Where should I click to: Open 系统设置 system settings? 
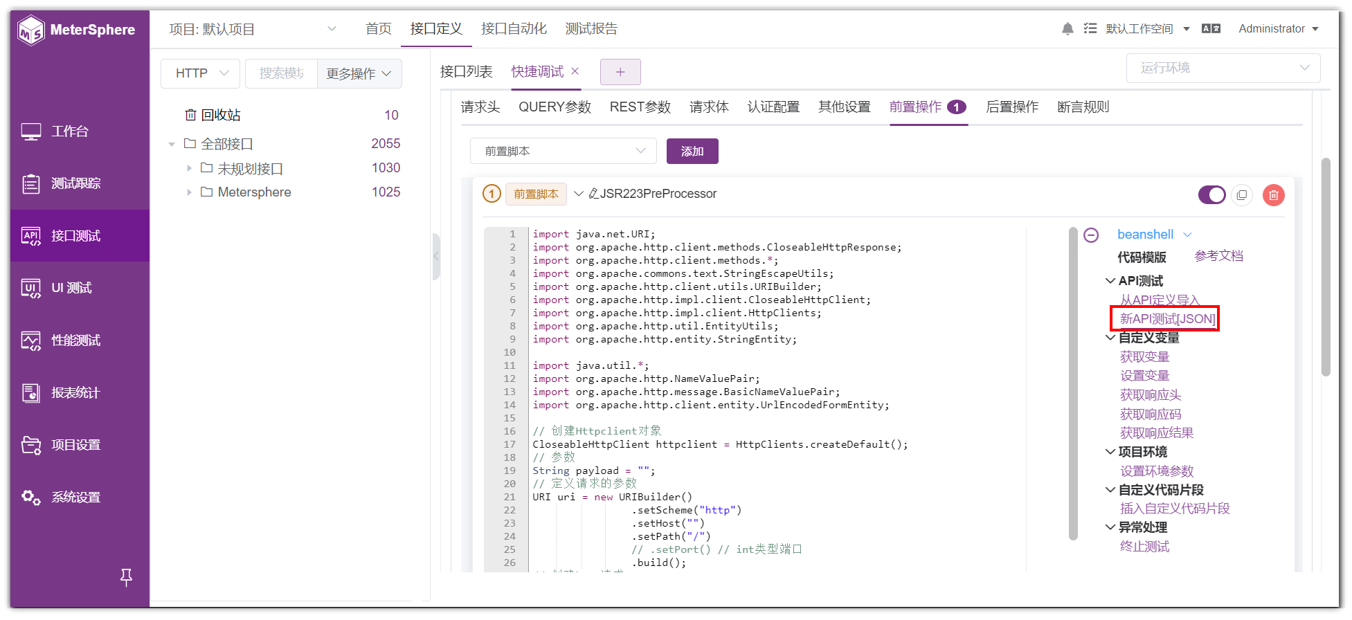pos(76,498)
